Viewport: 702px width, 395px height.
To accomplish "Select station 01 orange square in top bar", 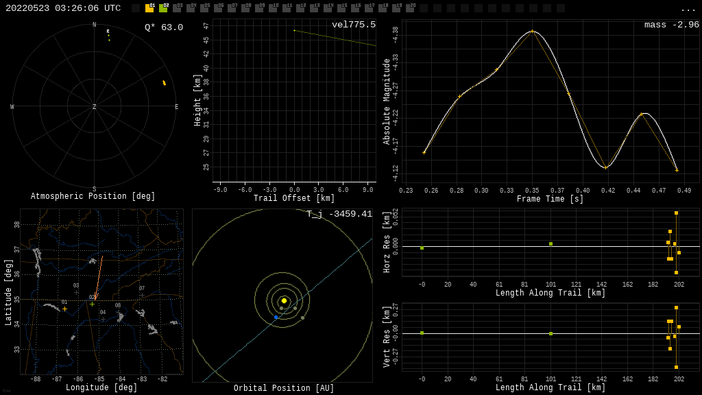I will (149, 8).
